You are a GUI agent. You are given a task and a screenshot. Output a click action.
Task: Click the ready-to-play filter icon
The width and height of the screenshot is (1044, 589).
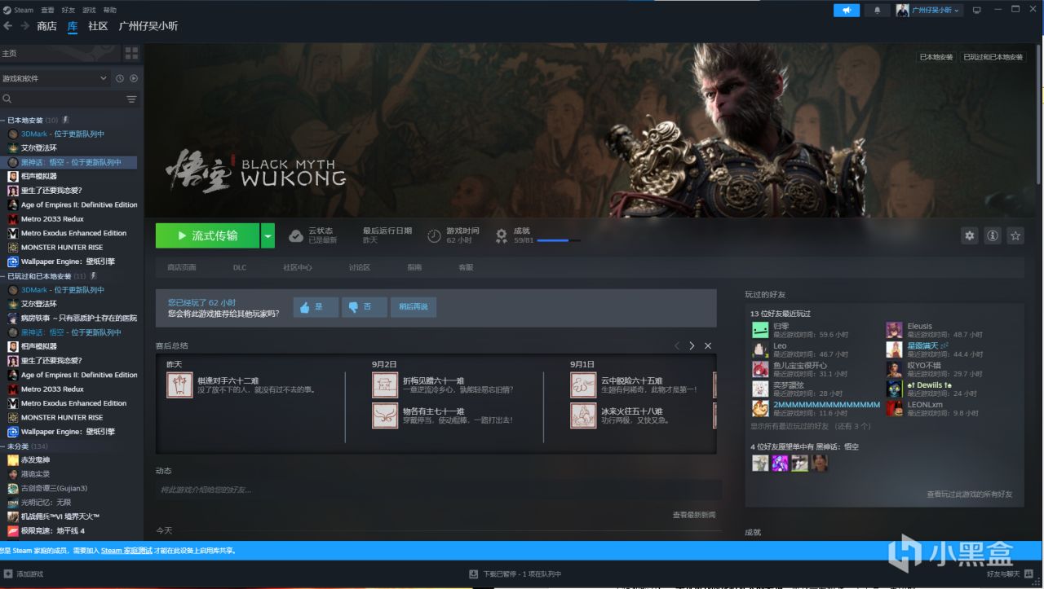tap(134, 78)
